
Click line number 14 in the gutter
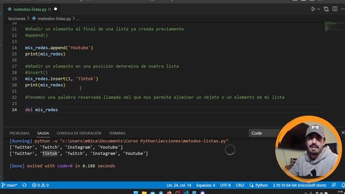tap(15, 48)
